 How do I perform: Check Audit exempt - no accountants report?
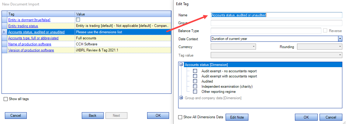click(x=195, y=71)
